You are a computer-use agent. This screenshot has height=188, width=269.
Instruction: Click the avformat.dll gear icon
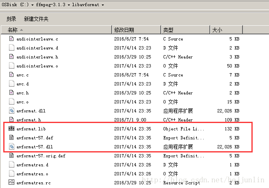pos(11,111)
